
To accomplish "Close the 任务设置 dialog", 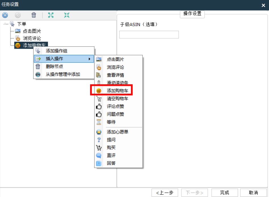I will 263,5.
